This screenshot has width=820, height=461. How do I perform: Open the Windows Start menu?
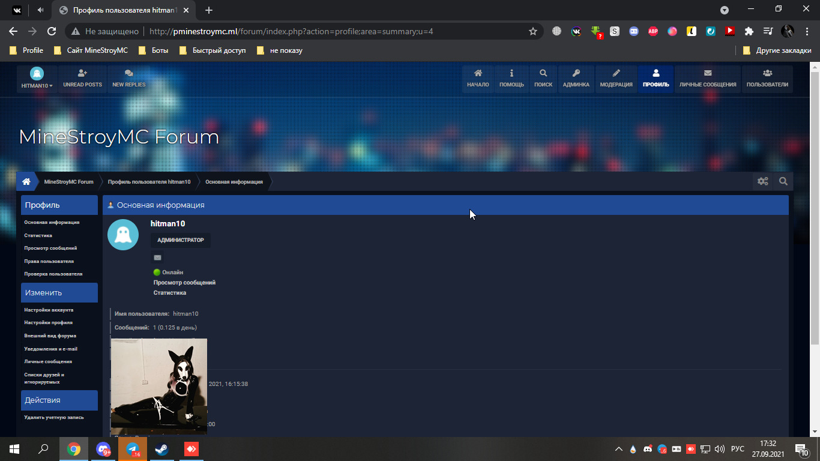point(14,449)
